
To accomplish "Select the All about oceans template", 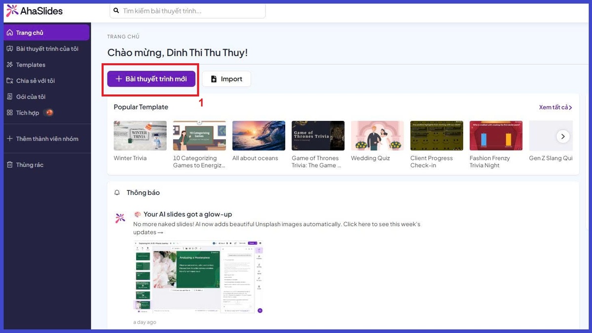I will (259, 136).
